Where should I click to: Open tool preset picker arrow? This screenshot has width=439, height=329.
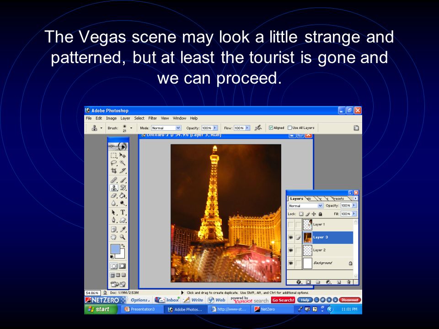pyautogui.click(x=102, y=128)
